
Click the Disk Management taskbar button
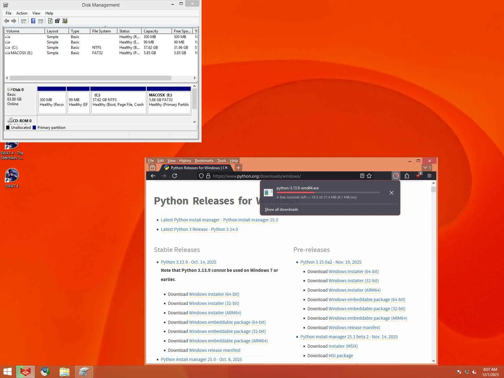click(x=84, y=372)
